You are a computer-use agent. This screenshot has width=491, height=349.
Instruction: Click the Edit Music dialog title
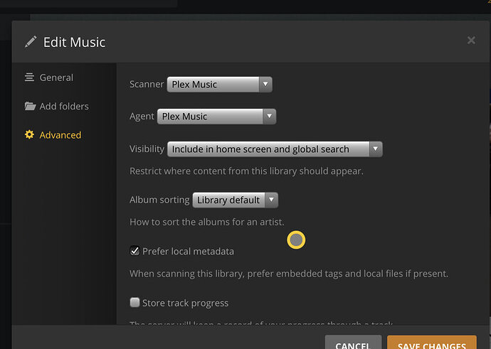(x=74, y=43)
